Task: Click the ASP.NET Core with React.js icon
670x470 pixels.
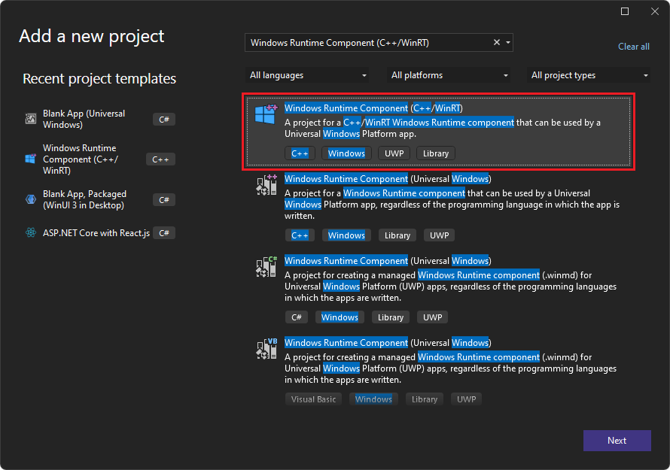Action: [30, 232]
